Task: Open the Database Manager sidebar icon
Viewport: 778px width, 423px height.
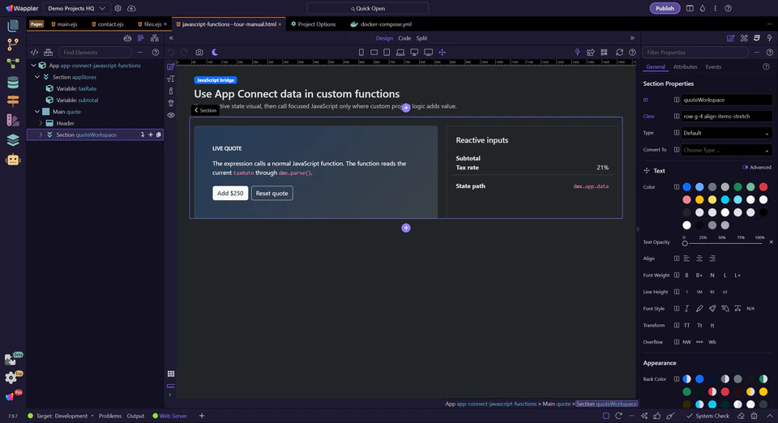Action: coord(13,83)
